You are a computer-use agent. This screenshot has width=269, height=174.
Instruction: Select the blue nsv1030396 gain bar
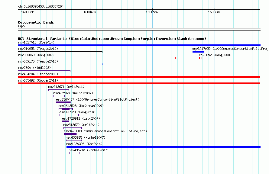click(x=164, y=147)
